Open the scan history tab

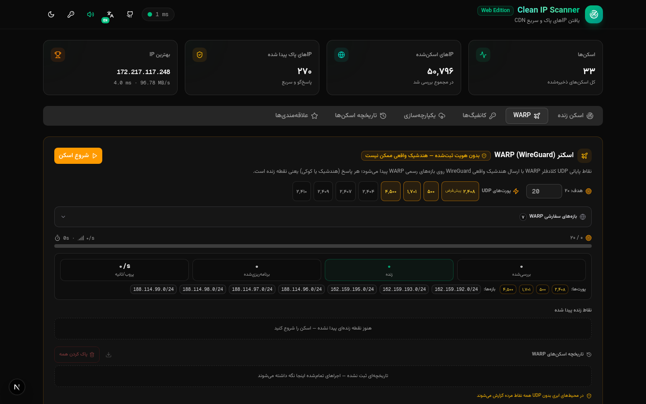click(x=361, y=116)
